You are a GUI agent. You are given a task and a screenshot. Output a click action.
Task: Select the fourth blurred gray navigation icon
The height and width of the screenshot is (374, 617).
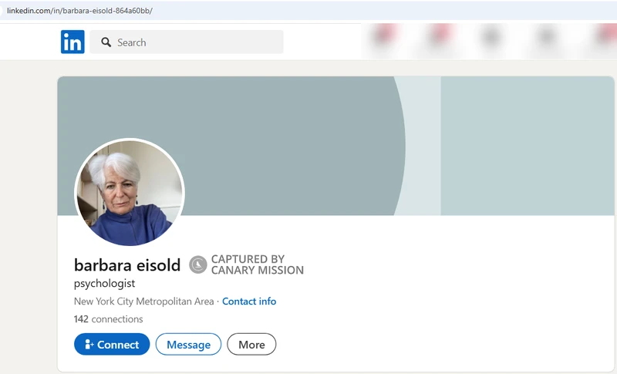546,38
